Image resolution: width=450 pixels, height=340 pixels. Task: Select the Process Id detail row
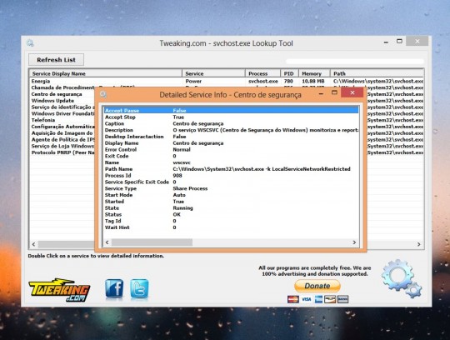coord(231,176)
